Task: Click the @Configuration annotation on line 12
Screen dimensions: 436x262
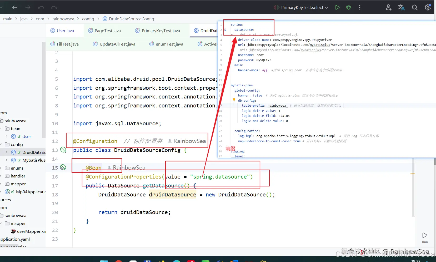Action: coord(95,141)
